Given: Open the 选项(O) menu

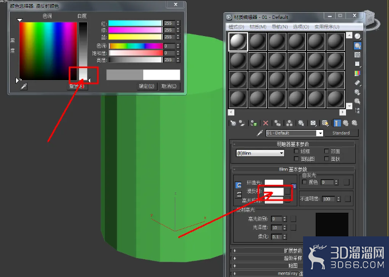Looking at the screenshot, I should [301, 27].
